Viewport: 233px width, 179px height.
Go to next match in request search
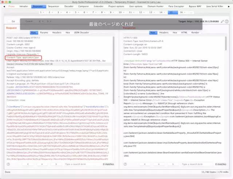point(56,164)
